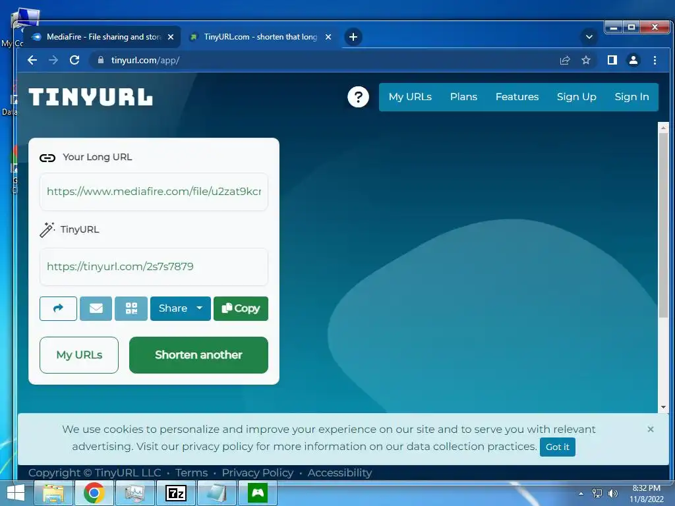Click the redirect arrow button under TinyURL
The height and width of the screenshot is (506, 675).
tap(58, 308)
